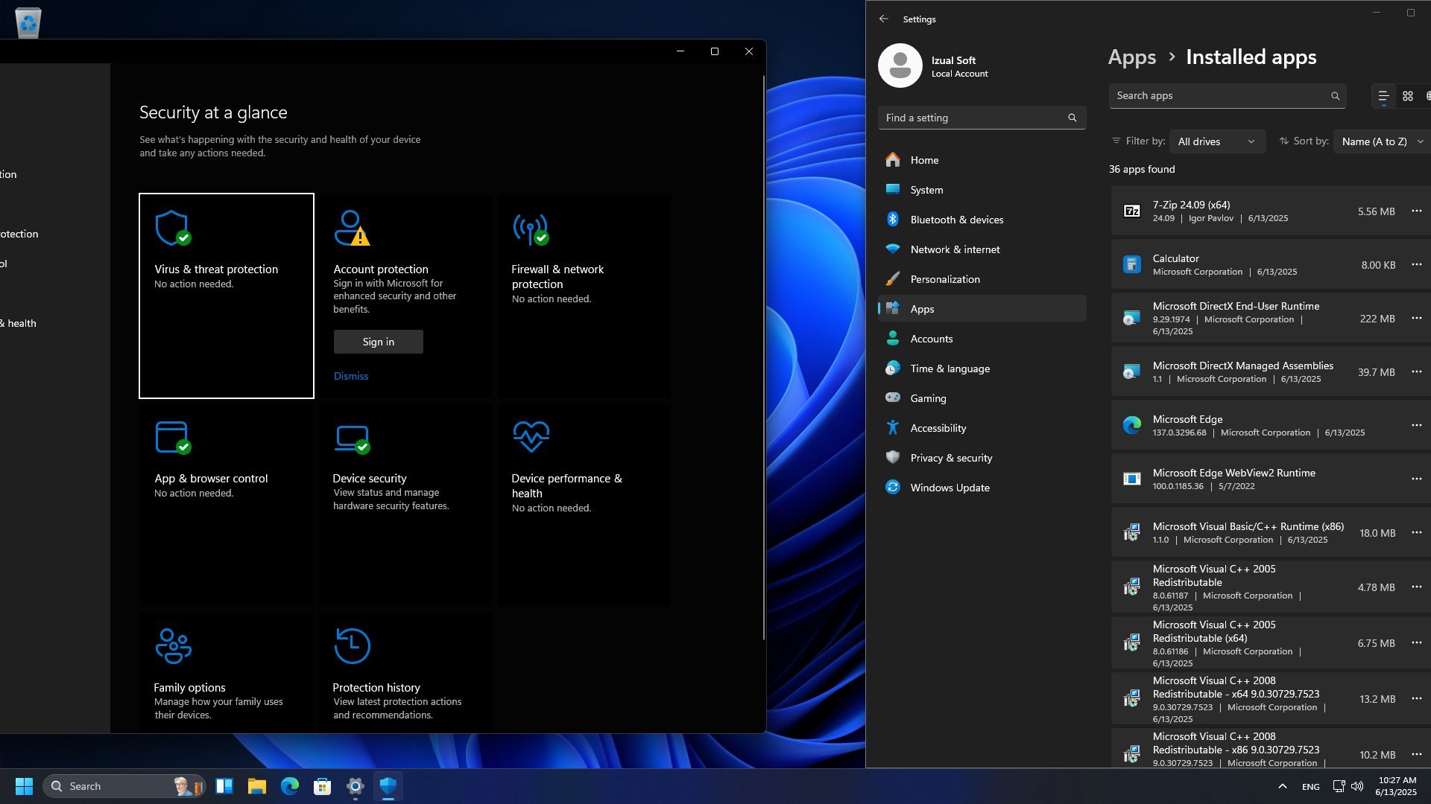This screenshot has width=1431, height=804.
Task: Open more options for 7-Zip 24.09
Action: (x=1417, y=211)
